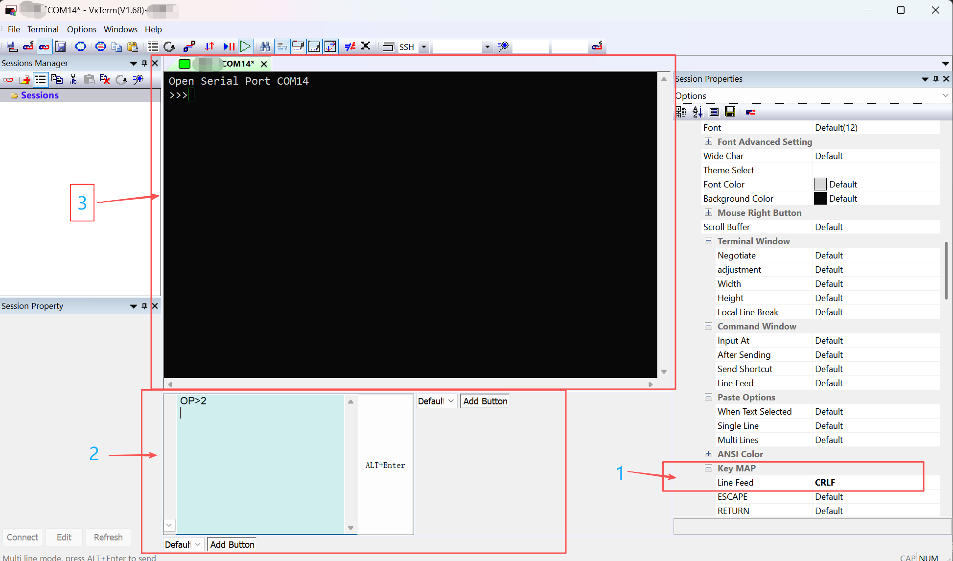Click the Background Color black swatch
Screen dimensions: 953x561
pos(820,198)
